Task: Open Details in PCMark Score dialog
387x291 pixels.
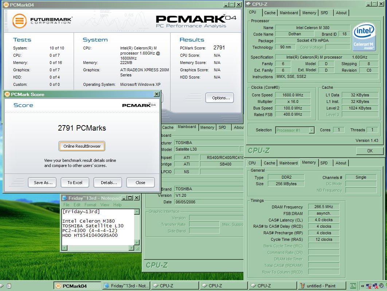Action: pyautogui.click(x=107, y=183)
